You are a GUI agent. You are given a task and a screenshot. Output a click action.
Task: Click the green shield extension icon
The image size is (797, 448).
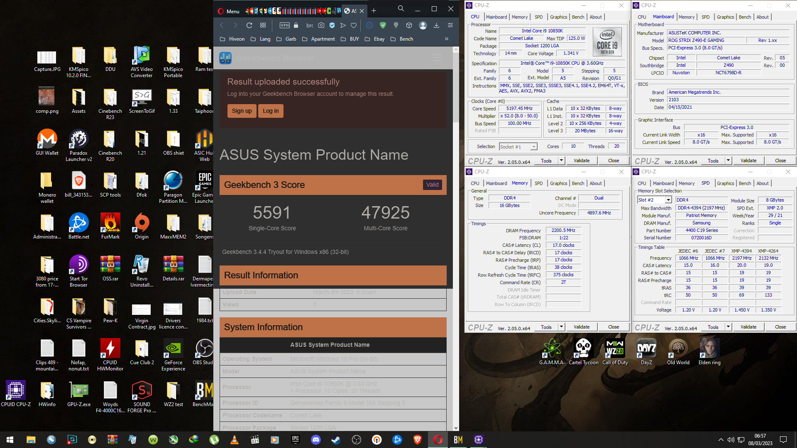pyautogui.click(x=383, y=25)
